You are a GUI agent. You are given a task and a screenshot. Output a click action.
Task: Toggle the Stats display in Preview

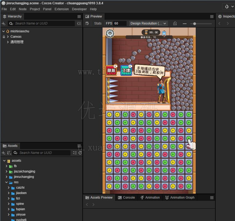click(x=98, y=23)
